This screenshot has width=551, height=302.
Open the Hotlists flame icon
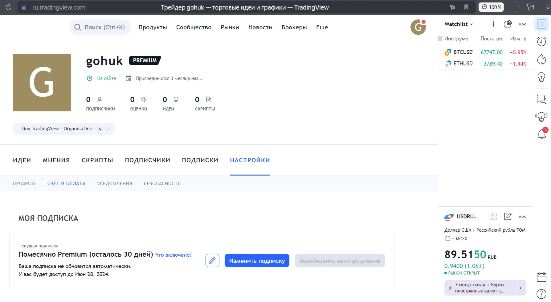pyautogui.click(x=541, y=59)
